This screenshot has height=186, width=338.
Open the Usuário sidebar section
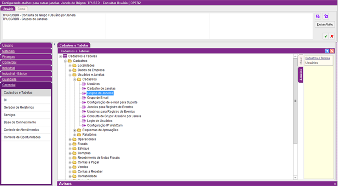pyautogui.click(x=26, y=46)
